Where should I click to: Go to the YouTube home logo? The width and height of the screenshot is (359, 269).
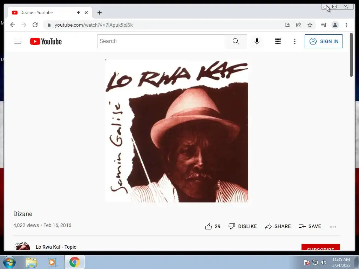(x=46, y=41)
